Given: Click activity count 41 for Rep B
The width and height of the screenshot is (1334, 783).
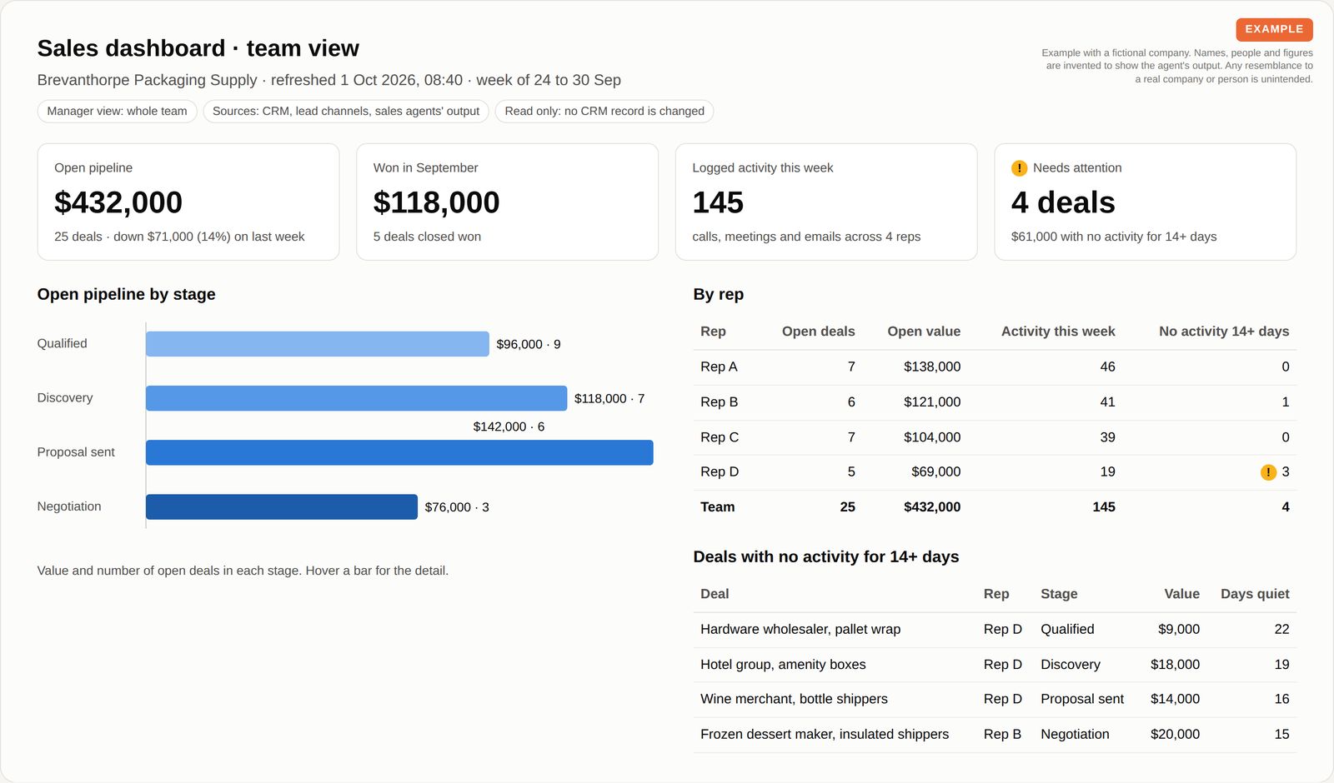Looking at the screenshot, I should coord(1107,401).
